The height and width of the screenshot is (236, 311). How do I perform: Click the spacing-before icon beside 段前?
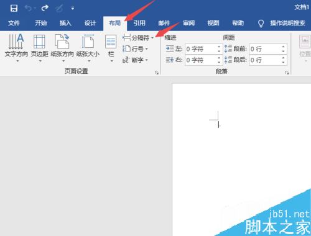point(228,49)
